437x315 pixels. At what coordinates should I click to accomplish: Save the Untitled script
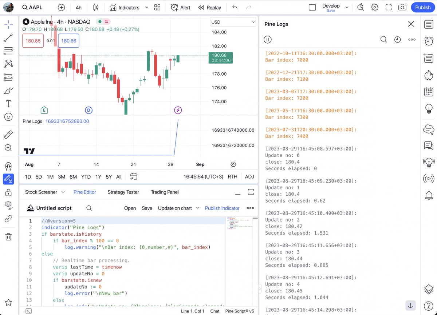point(147,208)
